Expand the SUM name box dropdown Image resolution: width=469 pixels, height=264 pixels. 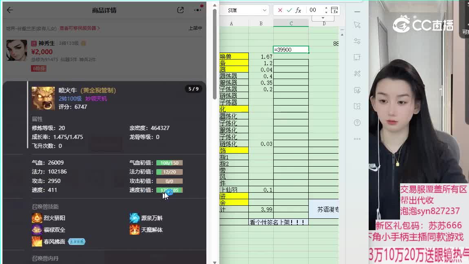pyautogui.click(x=264, y=10)
